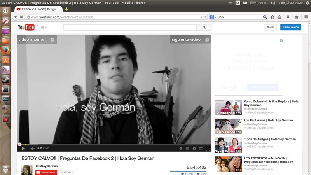The image size is (311, 175).
Task: Open the Trash in the launcher
Action: [x=5, y=169]
